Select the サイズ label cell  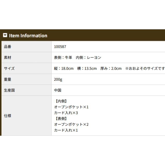[x=26, y=68]
